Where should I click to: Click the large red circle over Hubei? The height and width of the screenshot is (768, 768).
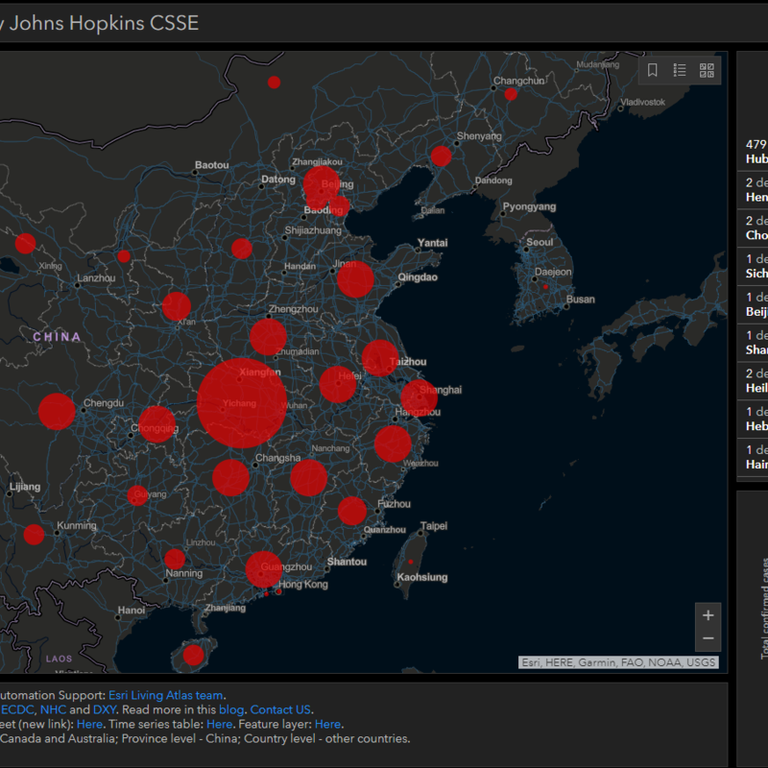(x=242, y=403)
